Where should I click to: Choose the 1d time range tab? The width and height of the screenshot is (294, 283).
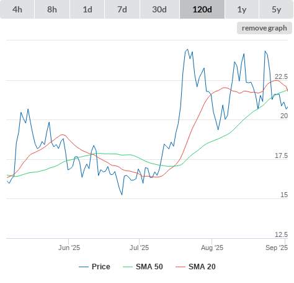tap(87, 9)
